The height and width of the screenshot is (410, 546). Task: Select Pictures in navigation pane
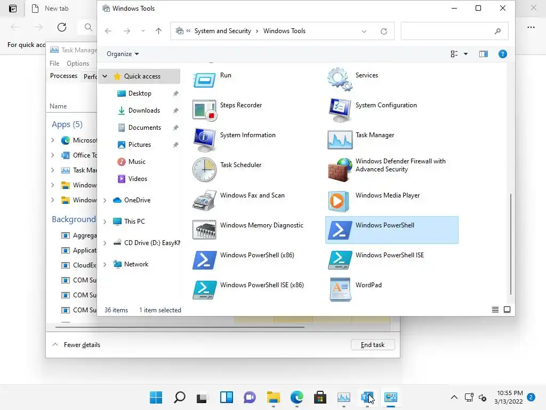140,145
